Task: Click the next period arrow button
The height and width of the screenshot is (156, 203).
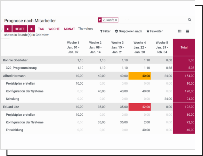Action: point(31,29)
